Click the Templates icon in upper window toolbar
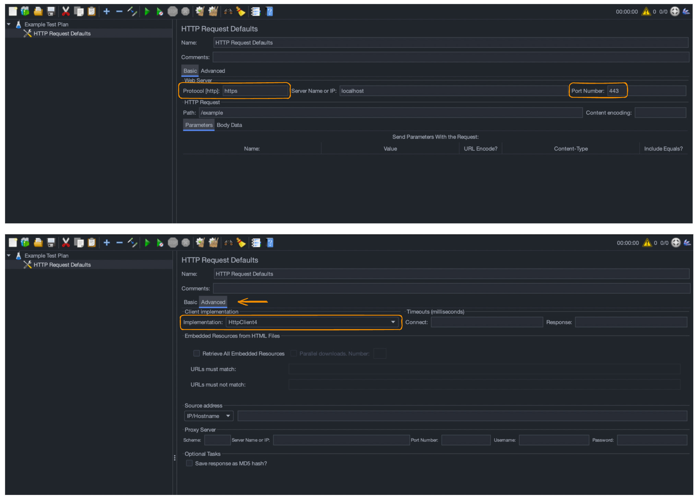697x499 pixels. (x=25, y=12)
